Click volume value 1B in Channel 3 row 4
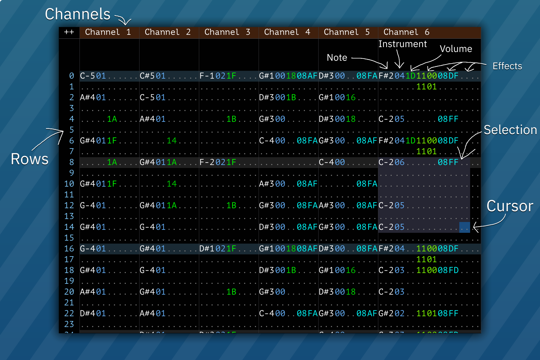Image resolution: width=540 pixels, height=360 pixels. coord(231,119)
